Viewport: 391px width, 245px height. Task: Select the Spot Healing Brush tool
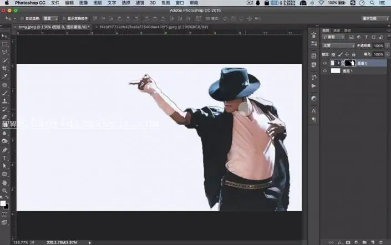coord(4,85)
